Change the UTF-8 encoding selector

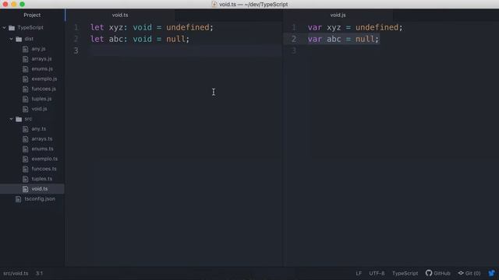tap(377, 273)
